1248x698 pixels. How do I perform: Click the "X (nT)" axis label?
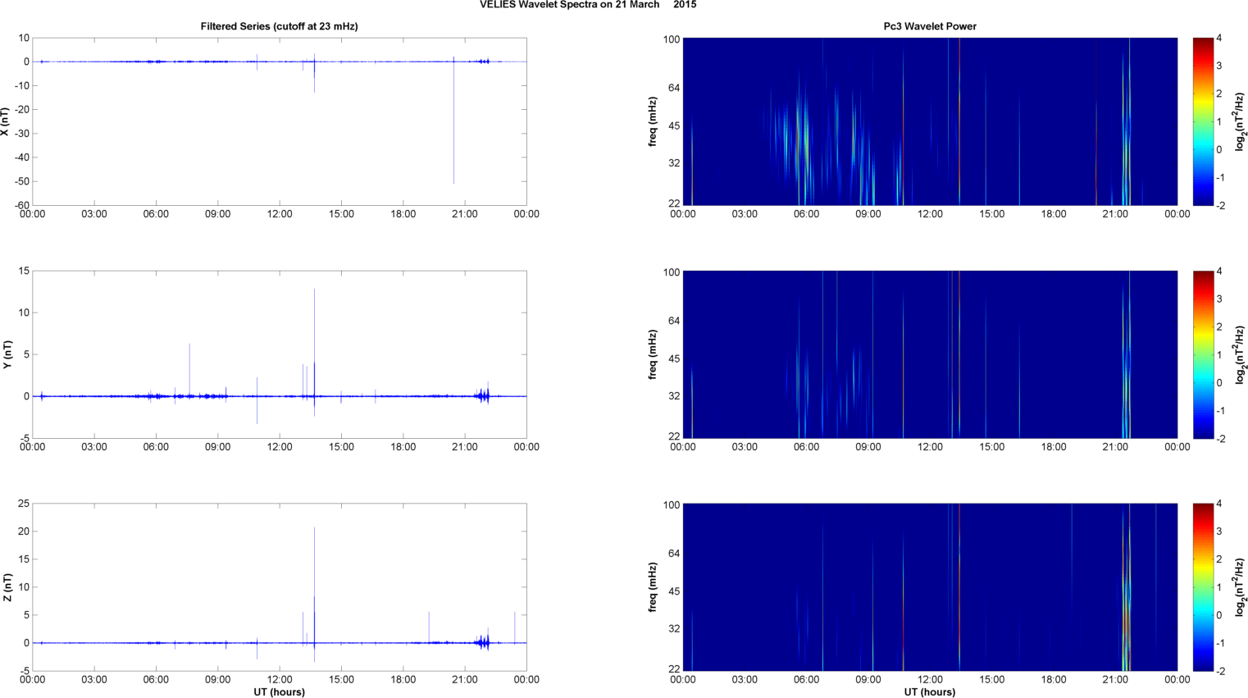point(5,121)
